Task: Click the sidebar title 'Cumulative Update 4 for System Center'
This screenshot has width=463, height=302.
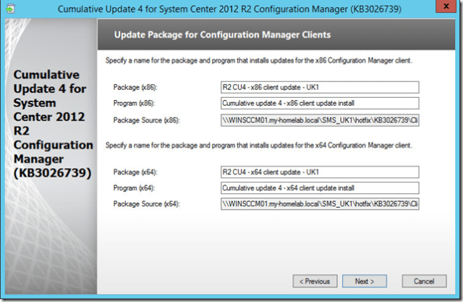Action: coord(53,124)
